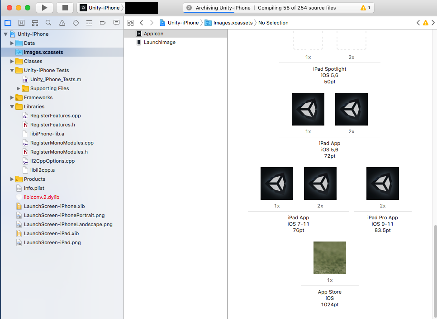
Task: Open the related items grid menu
Action: (130, 23)
